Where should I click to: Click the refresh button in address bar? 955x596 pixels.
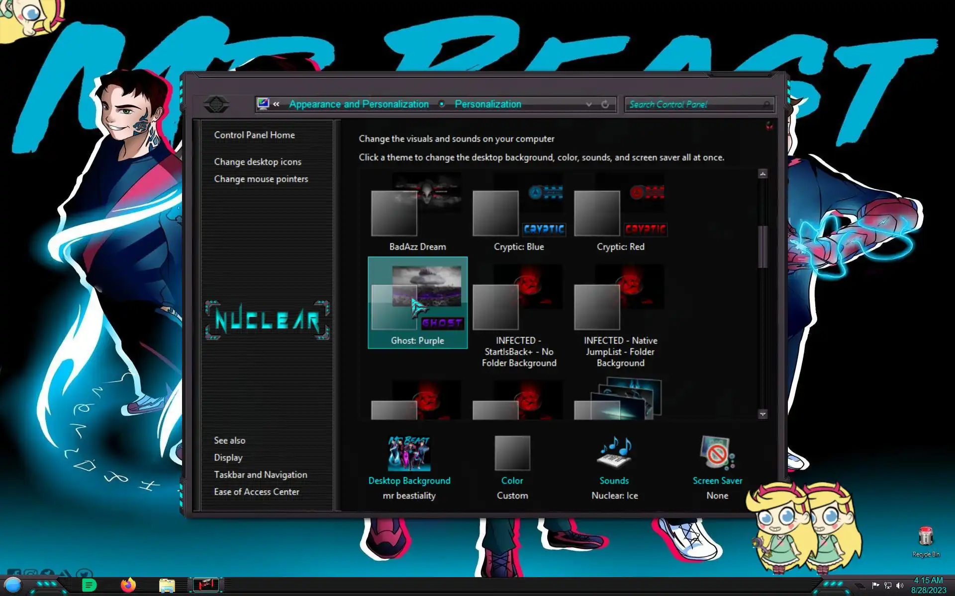click(605, 104)
